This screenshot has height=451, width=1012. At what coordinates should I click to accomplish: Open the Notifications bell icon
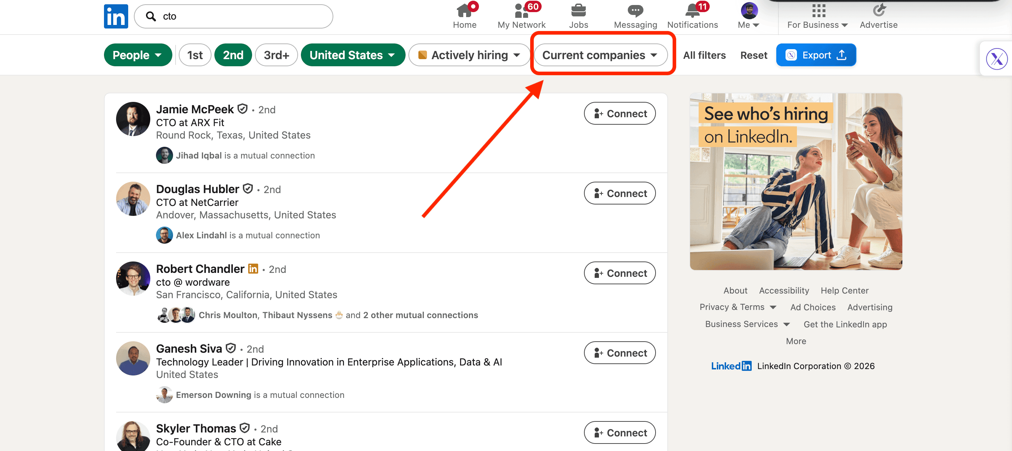click(x=692, y=11)
